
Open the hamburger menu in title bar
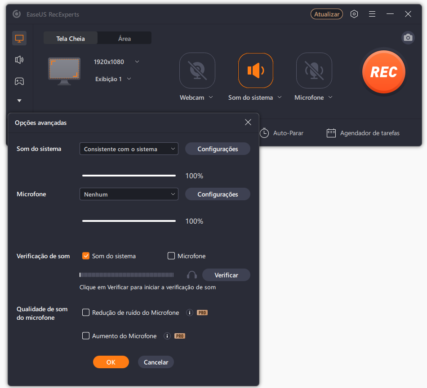(x=372, y=14)
